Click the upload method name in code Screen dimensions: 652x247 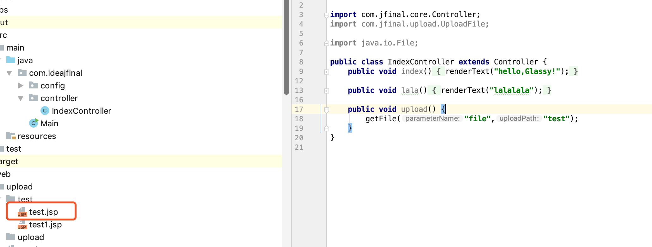(x=414, y=109)
